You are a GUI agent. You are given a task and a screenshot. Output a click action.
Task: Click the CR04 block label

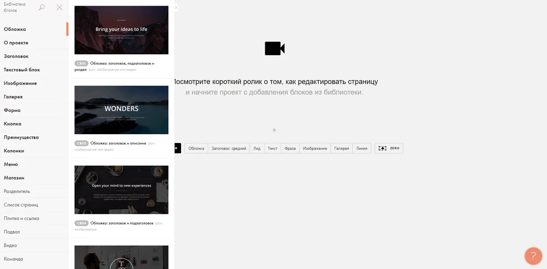(x=82, y=223)
